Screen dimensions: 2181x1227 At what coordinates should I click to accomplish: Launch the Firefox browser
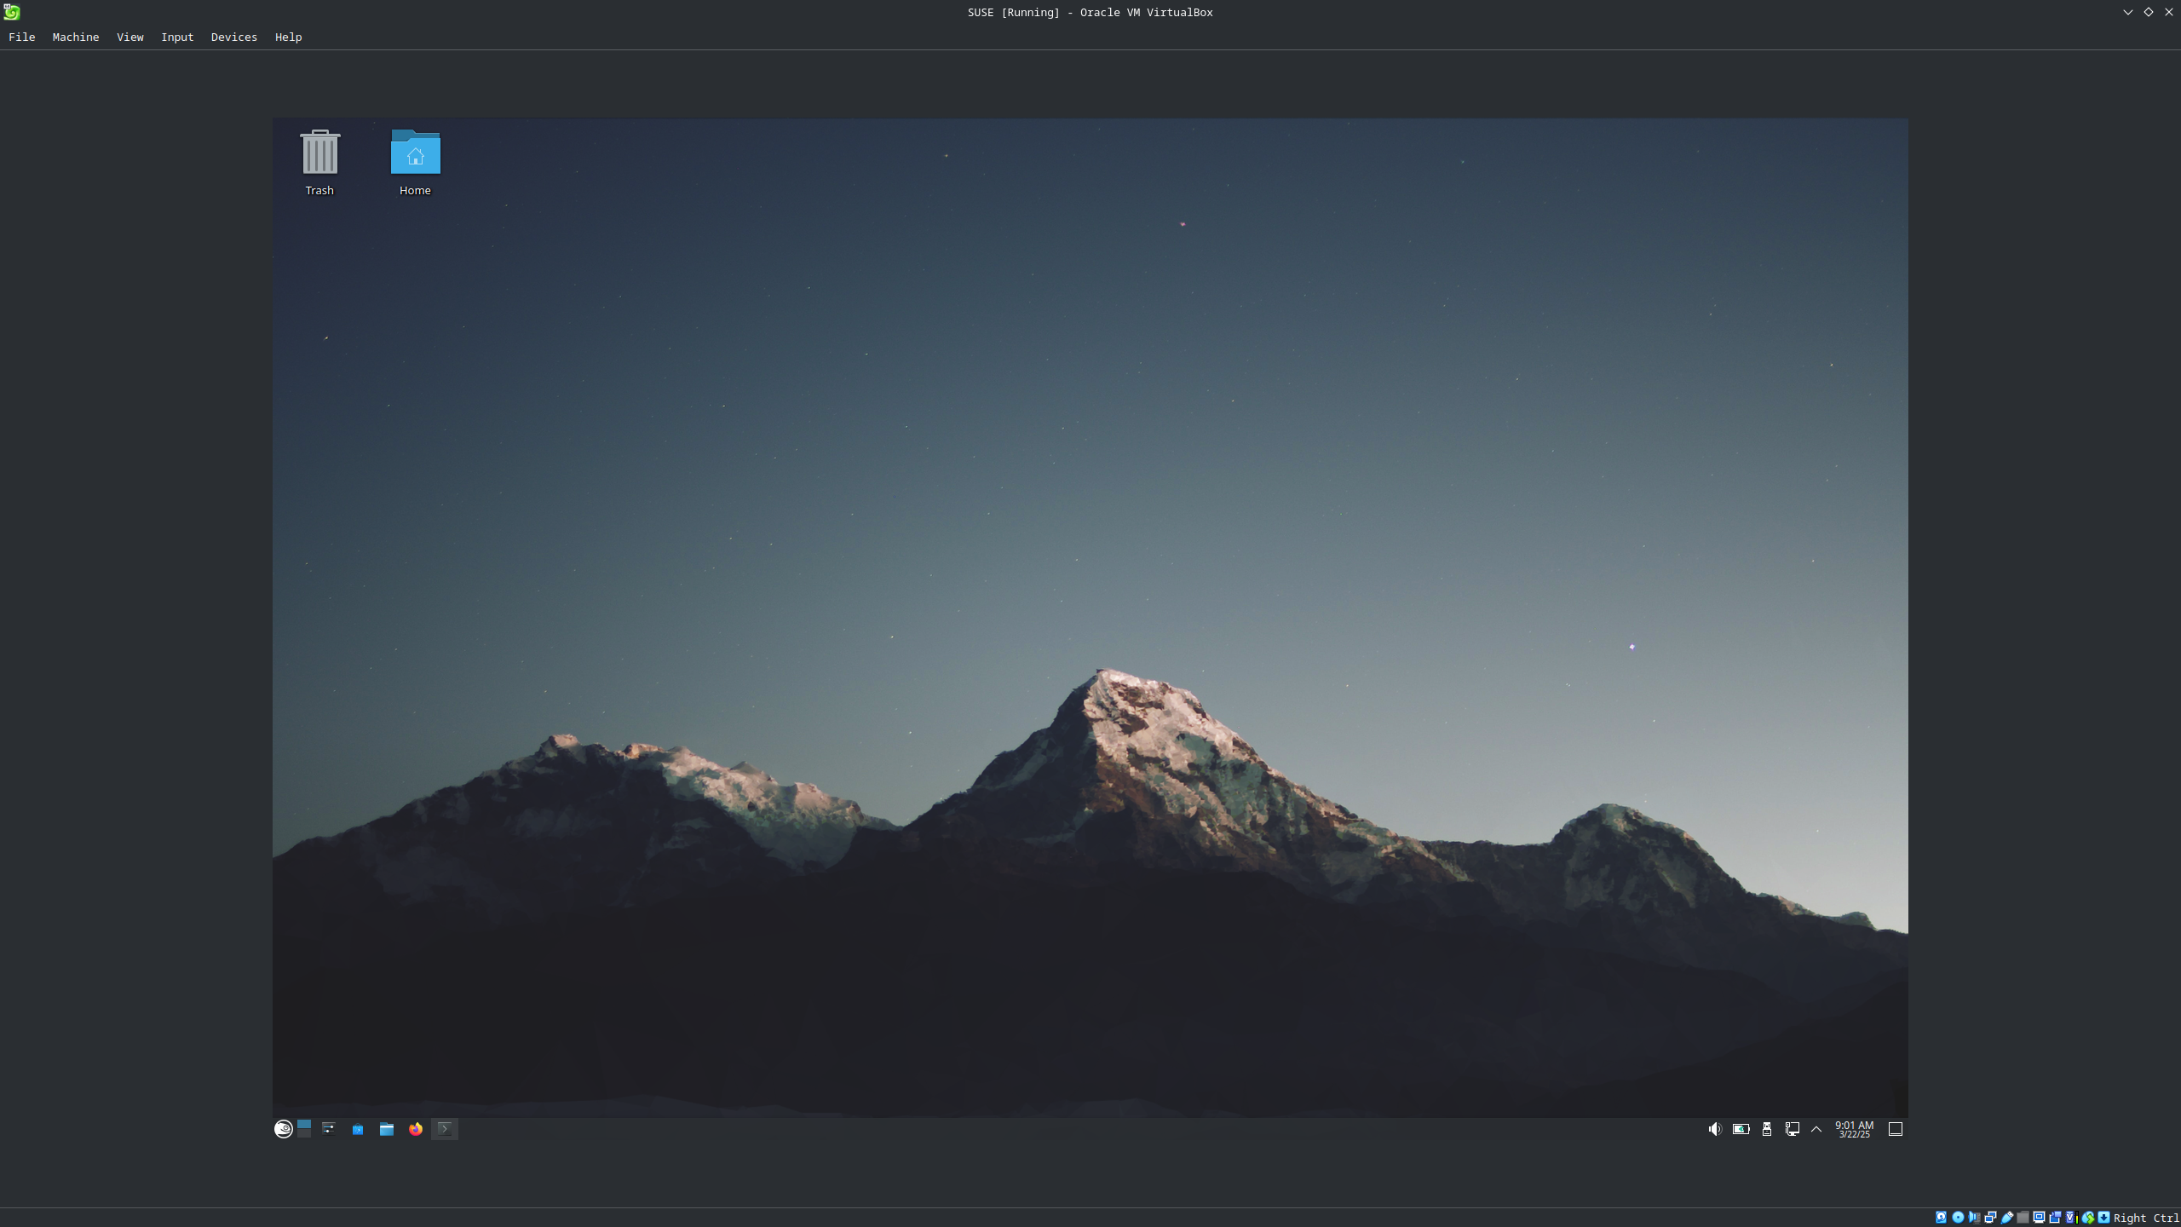tap(416, 1129)
